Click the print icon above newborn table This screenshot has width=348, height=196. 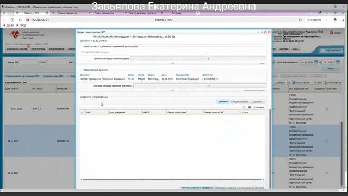tap(250, 107)
